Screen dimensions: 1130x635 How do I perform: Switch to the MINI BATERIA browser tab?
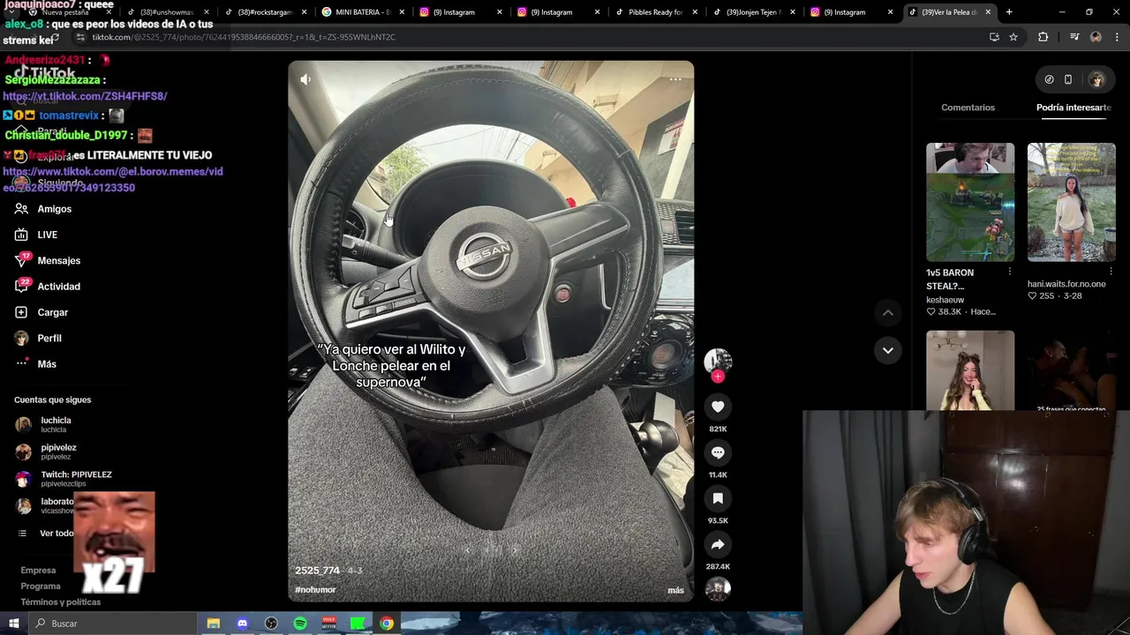coord(362,12)
